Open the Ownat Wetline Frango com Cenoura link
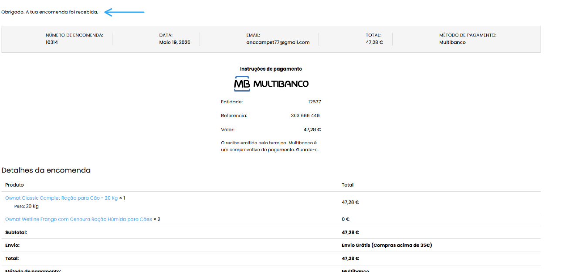The height and width of the screenshot is (272, 563). coord(78,219)
